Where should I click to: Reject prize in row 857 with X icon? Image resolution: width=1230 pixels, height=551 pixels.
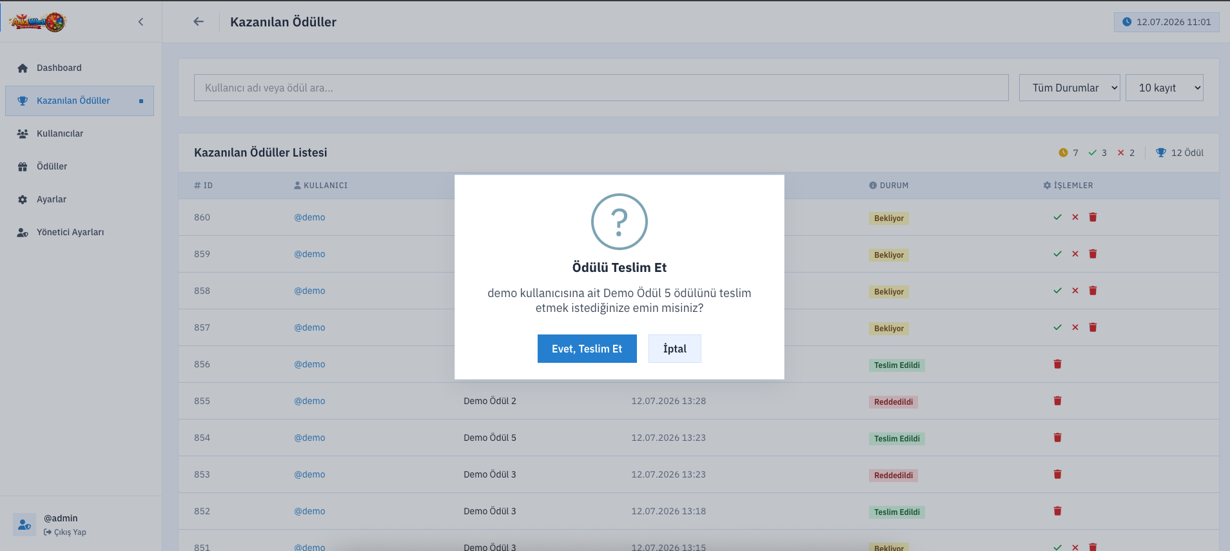[1075, 327]
